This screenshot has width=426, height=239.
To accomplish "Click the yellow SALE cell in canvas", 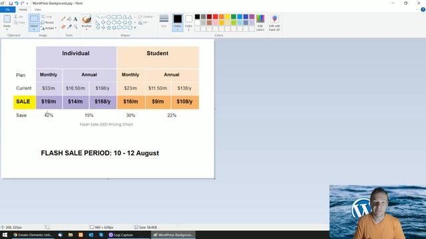I will click(25, 102).
